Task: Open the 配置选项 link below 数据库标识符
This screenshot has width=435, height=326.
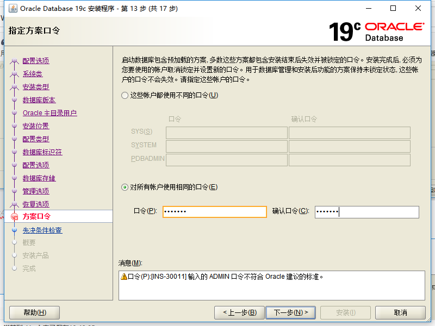Action: tap(36, 165)
